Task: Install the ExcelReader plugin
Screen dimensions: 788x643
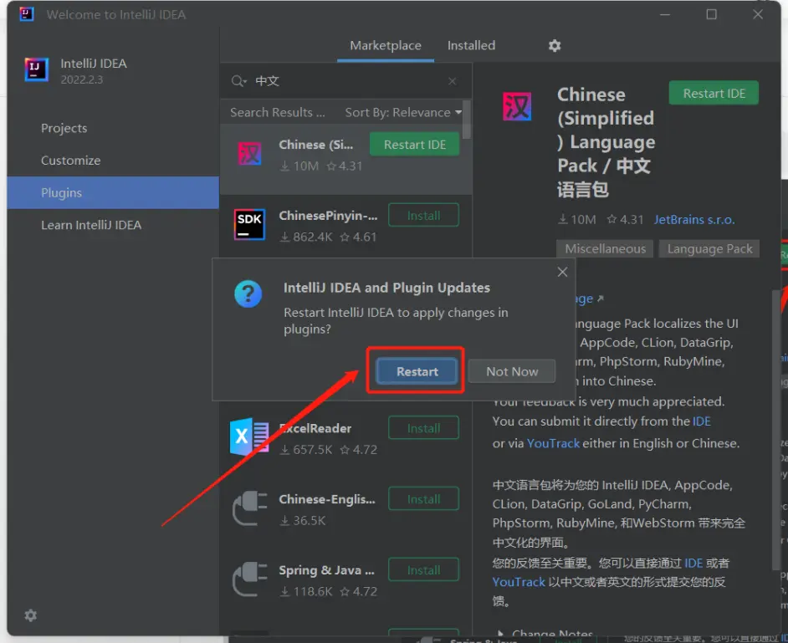Action: coord(423,428)
